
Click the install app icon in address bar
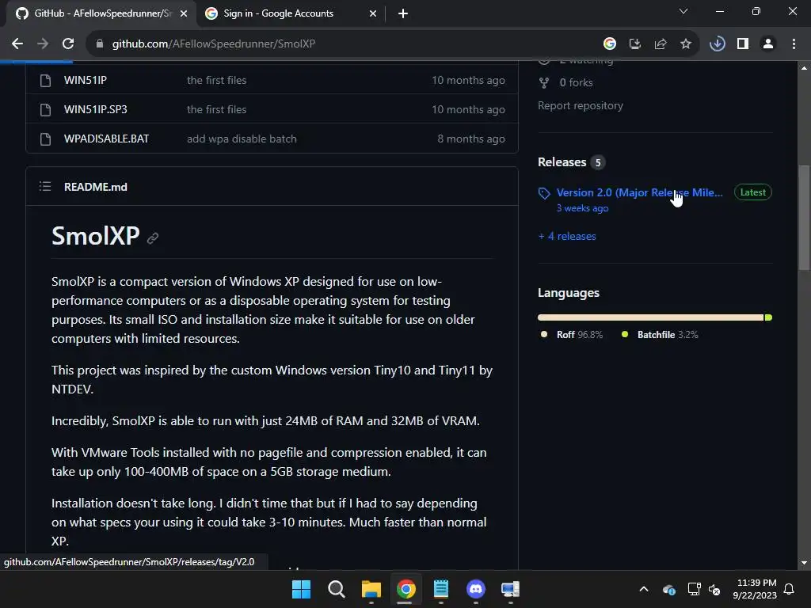click(635, 44)
